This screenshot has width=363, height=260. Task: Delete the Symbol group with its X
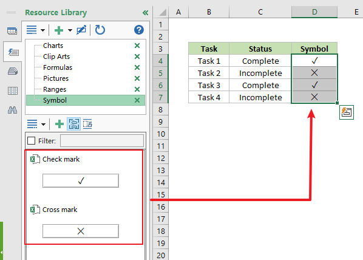click(137, 100)
